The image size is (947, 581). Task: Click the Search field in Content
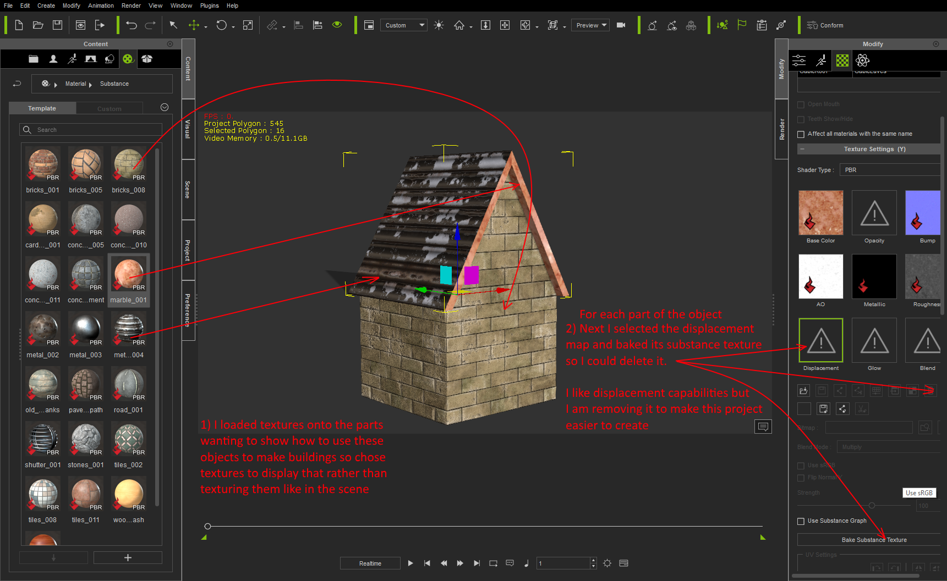pos(91,130)
